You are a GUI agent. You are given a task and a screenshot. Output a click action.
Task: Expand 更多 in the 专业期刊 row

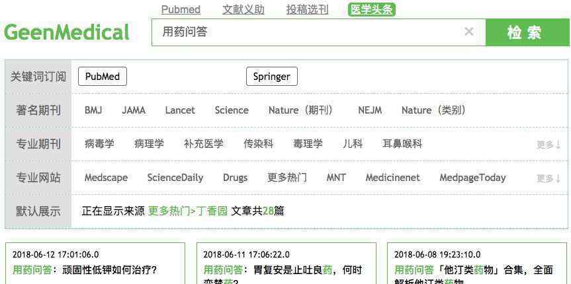coord(549,145)
